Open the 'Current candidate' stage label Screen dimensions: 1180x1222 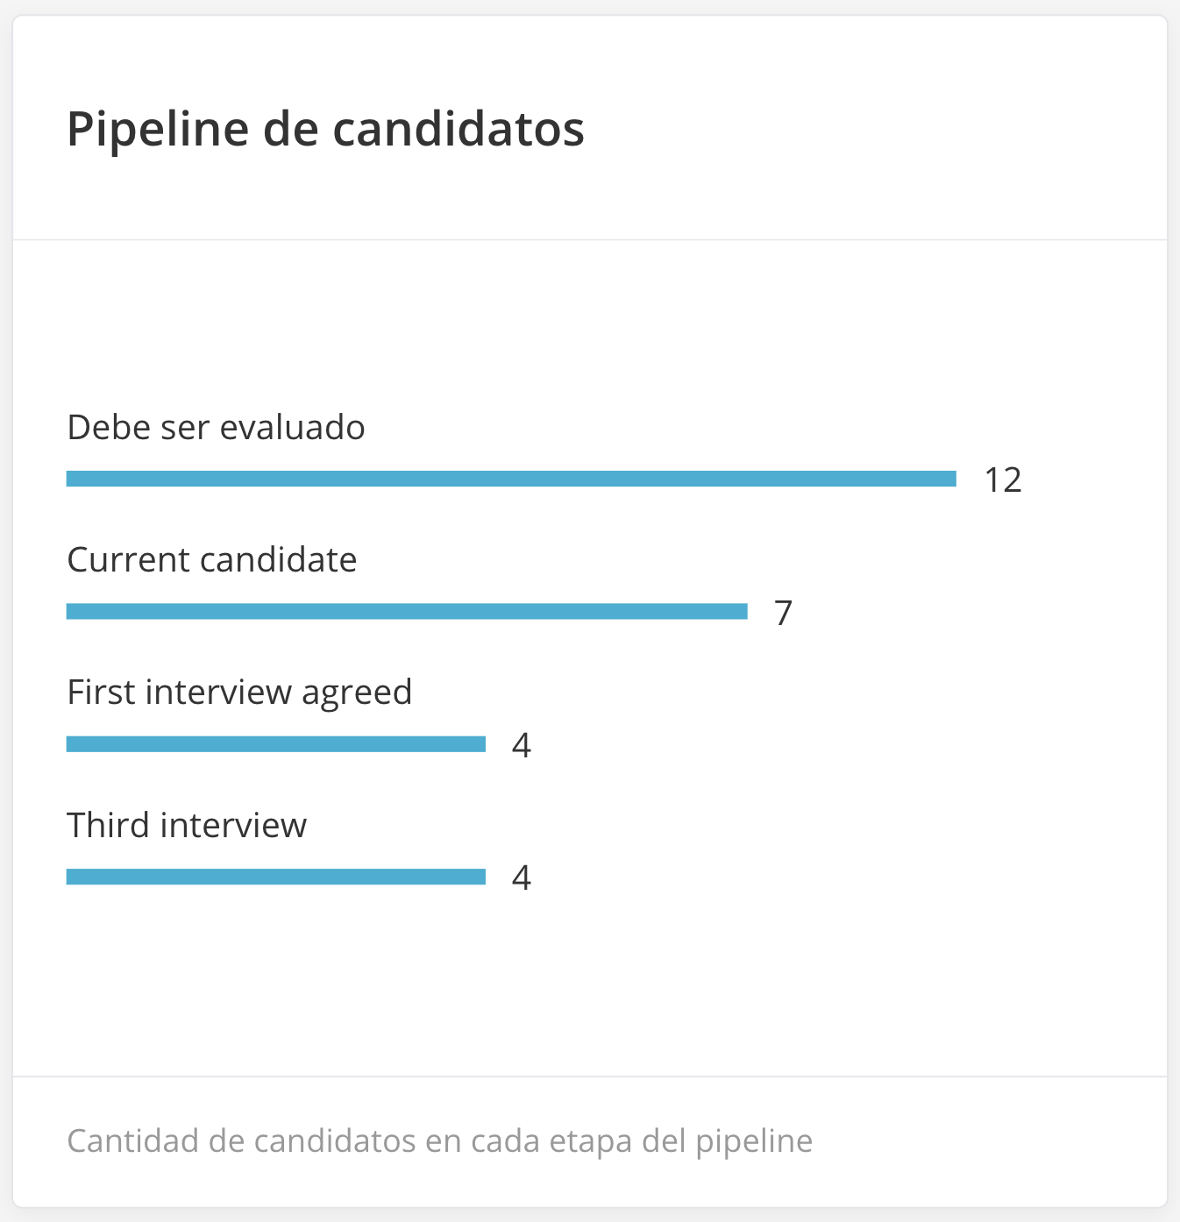[212, 560]
